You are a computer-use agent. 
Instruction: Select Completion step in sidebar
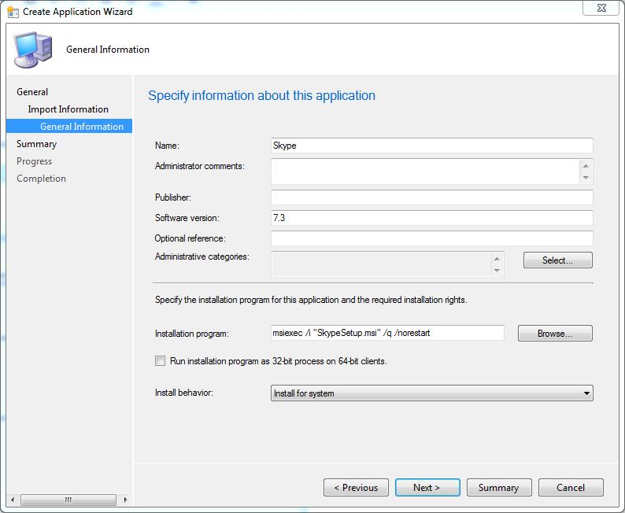(x=42, y=179)
